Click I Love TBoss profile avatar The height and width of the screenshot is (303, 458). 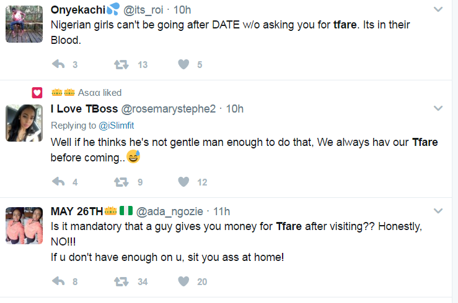coord(24,123)
